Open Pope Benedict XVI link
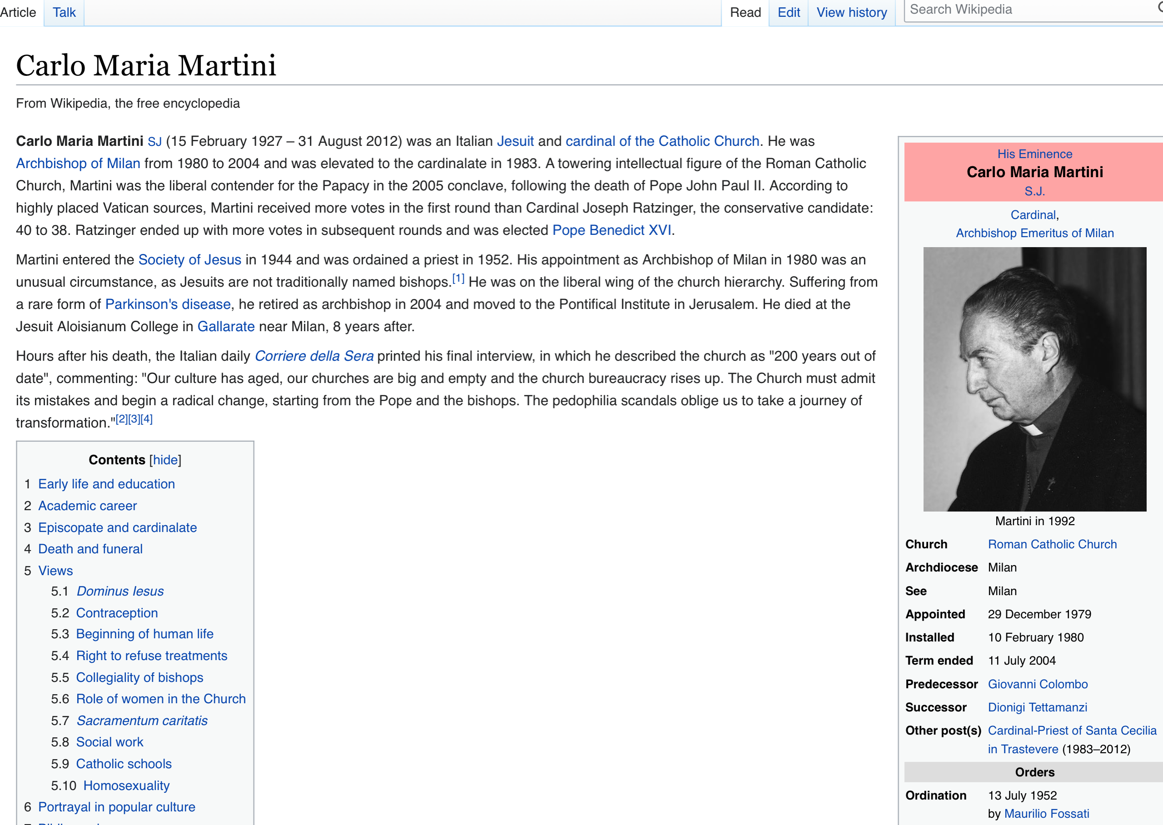 click(x=612, y=230)
